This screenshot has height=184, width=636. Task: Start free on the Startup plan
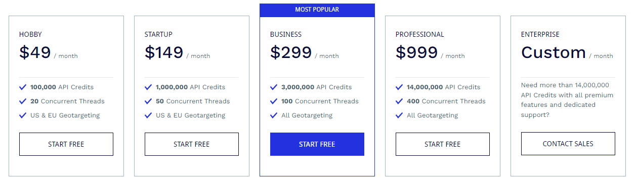192,144
